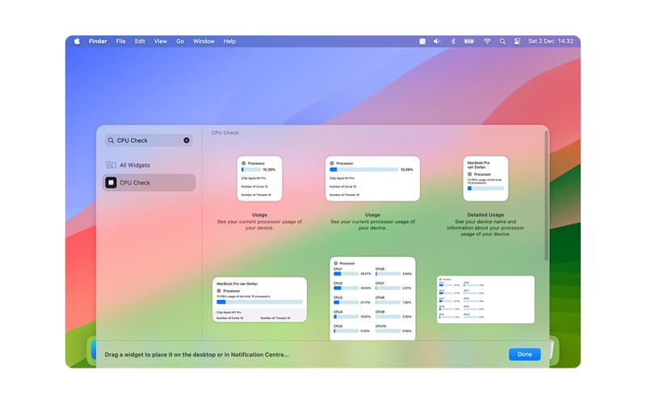
Task: Click processor bar in MacBook Pro van Stefan widget
Action: [x=259, y=301]
